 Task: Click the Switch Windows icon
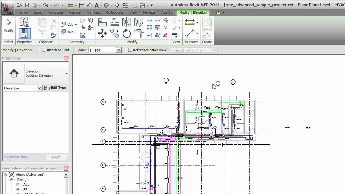click(x=142, y=5)
